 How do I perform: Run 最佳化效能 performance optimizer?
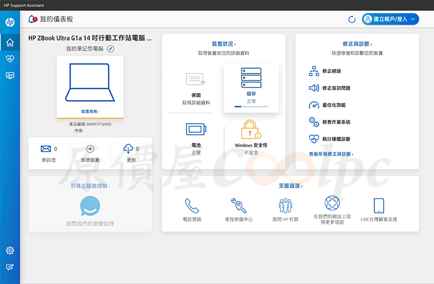tap(327, 105)
